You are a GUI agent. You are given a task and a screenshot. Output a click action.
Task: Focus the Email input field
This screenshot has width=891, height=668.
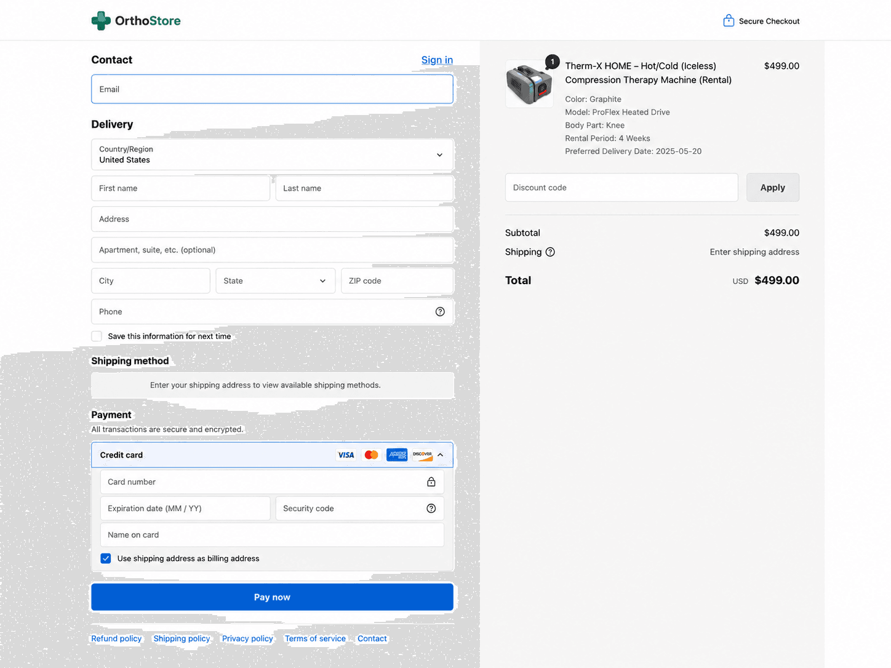click(x=273, y=89)
